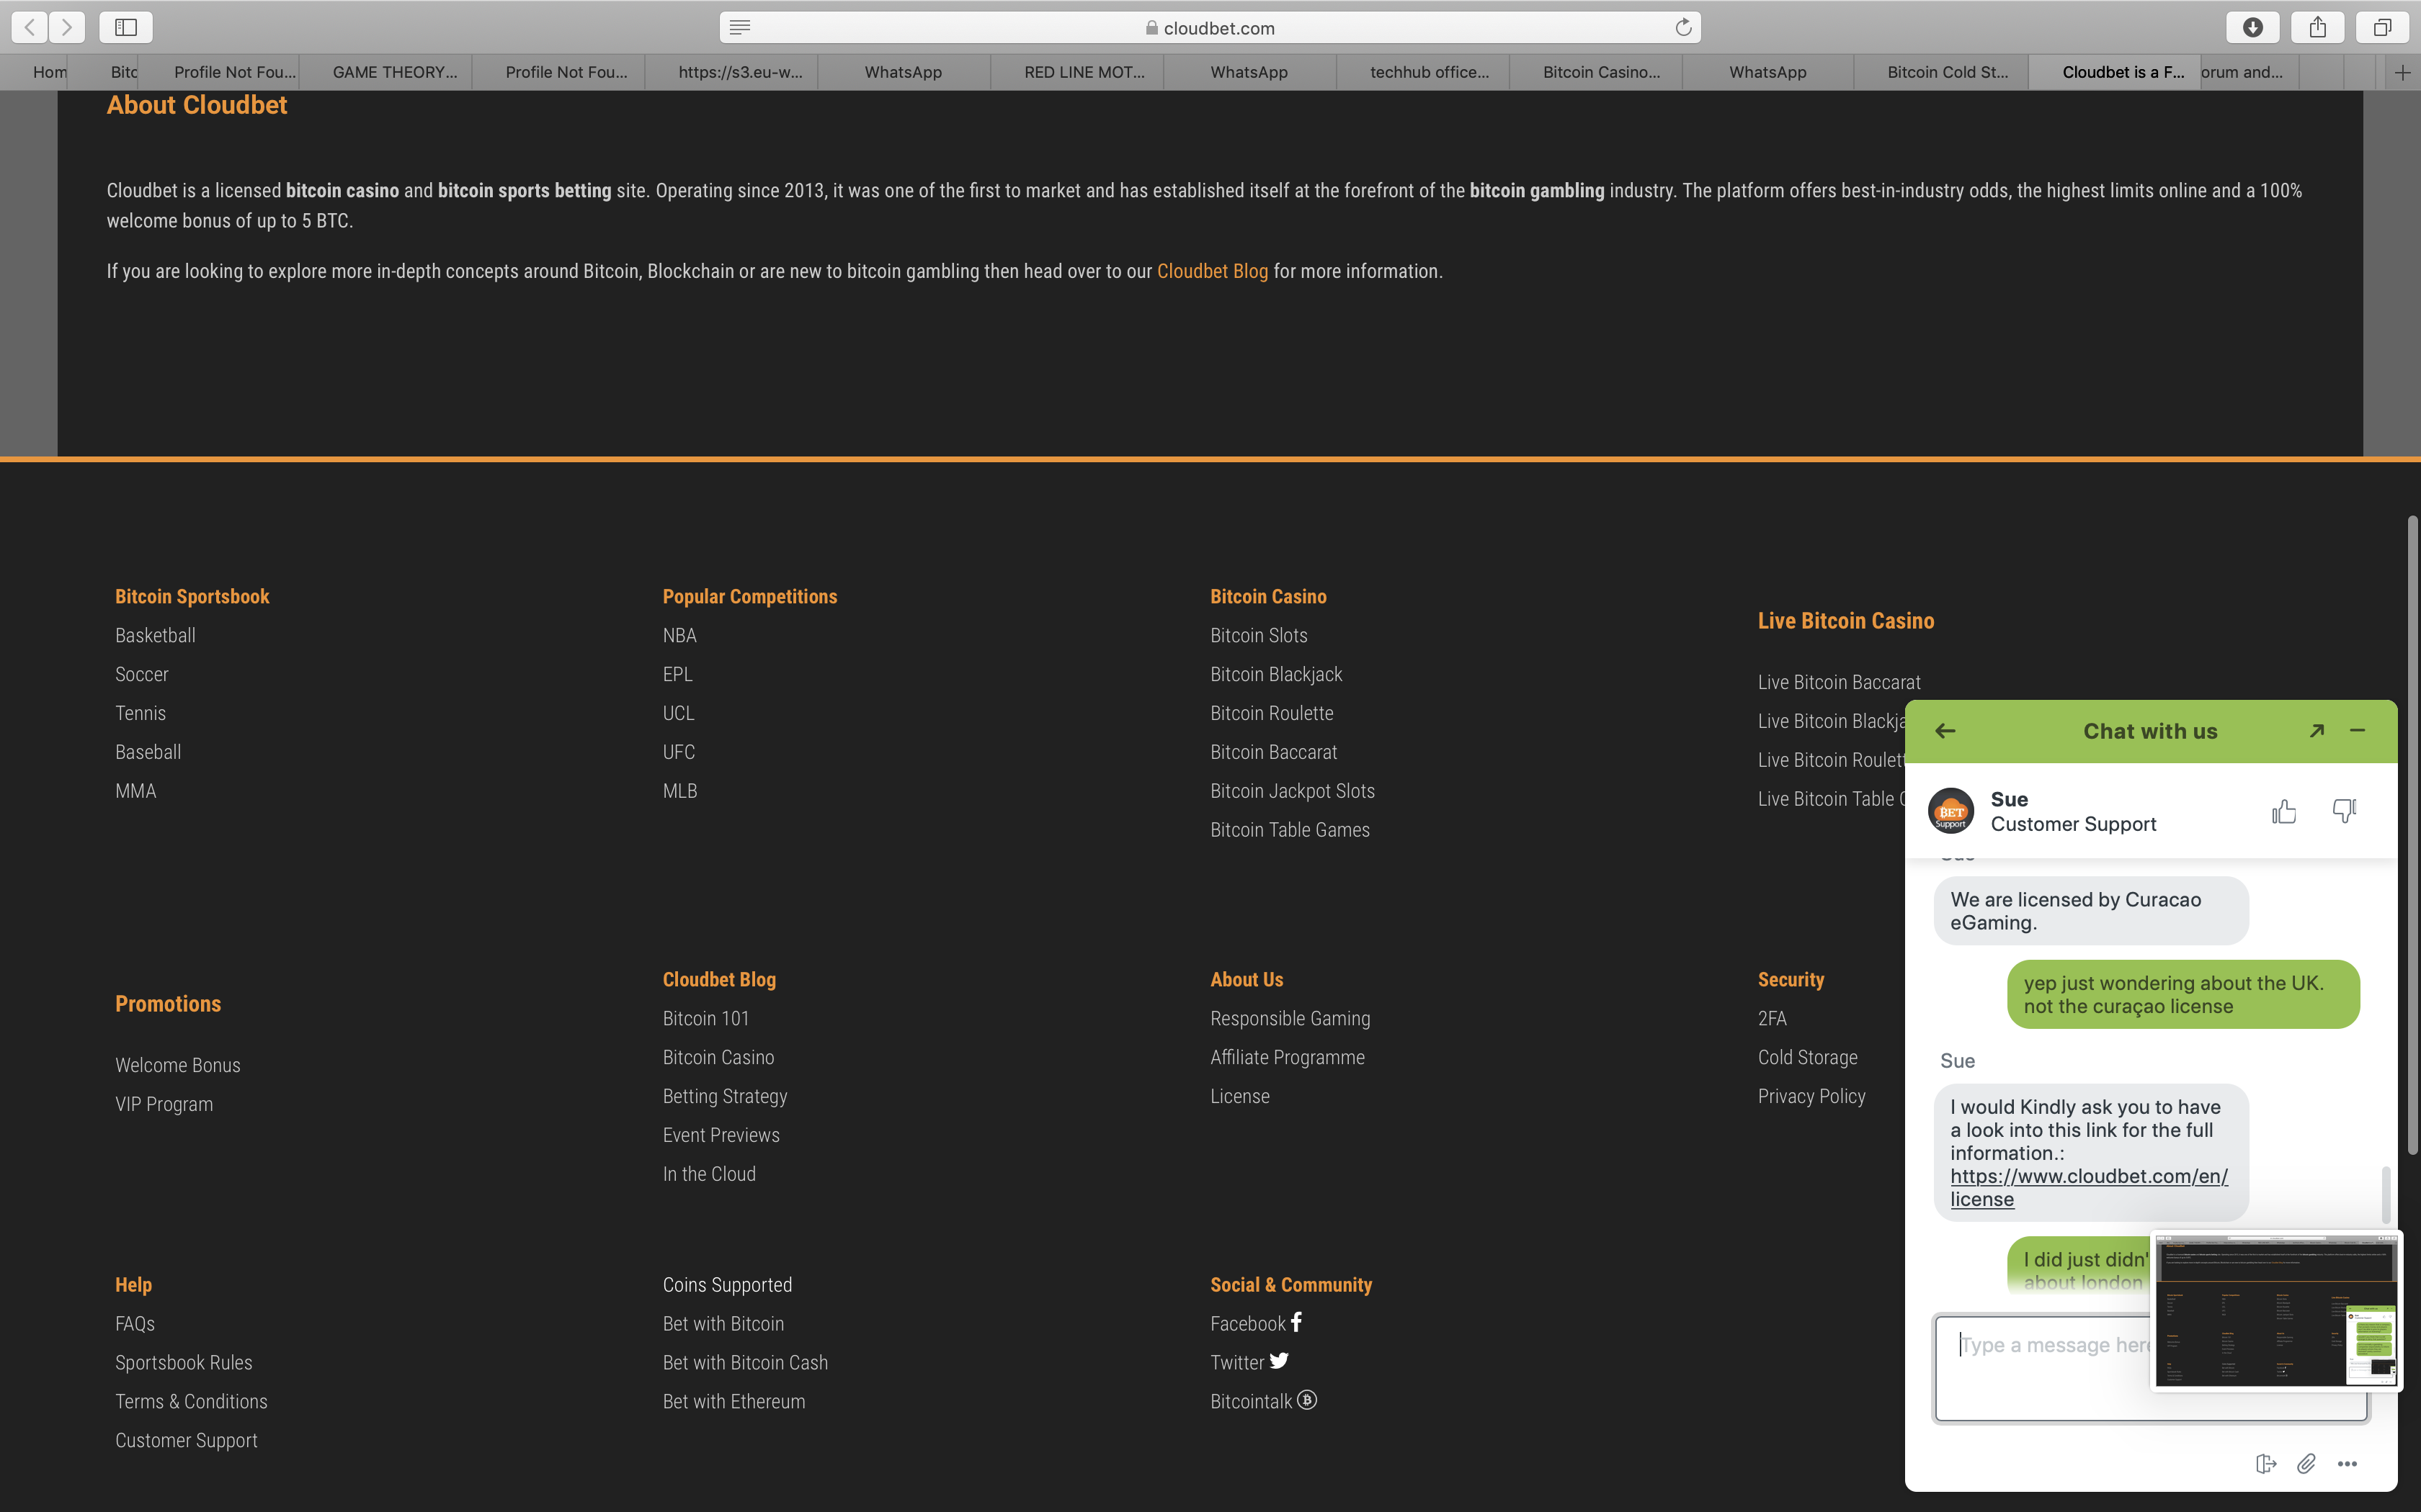This screenshot has height=1512, width=2421.
Task: Open the Bitcoin 101 blog link
Action: 705,1018
